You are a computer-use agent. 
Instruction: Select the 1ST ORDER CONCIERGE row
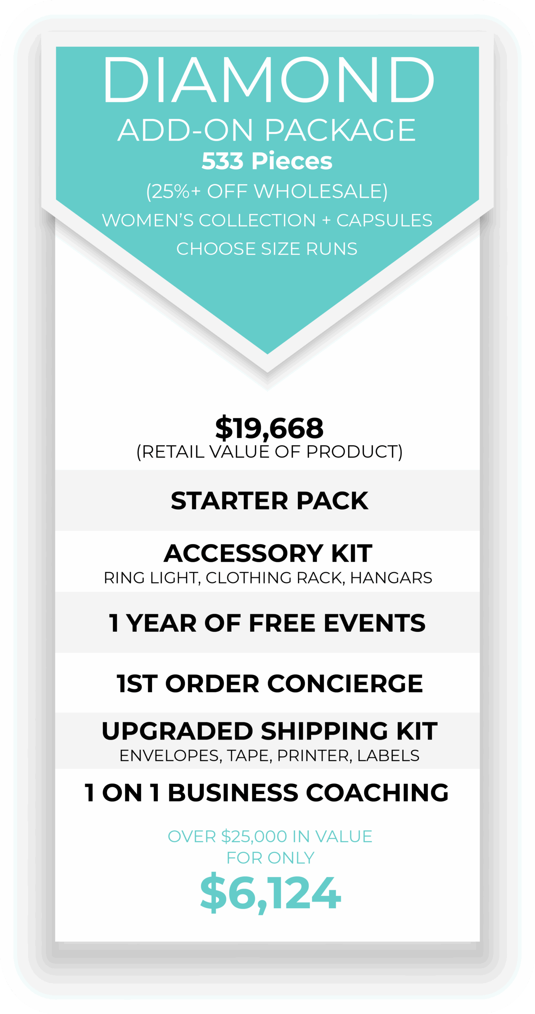point(269,683)
